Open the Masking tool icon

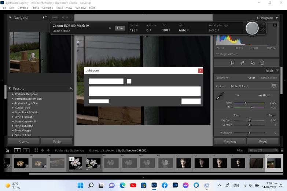tap(262, 63)
